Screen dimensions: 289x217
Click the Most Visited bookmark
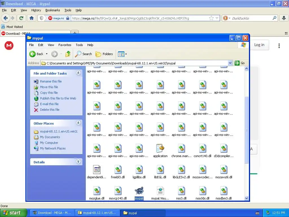coord(12,27)
